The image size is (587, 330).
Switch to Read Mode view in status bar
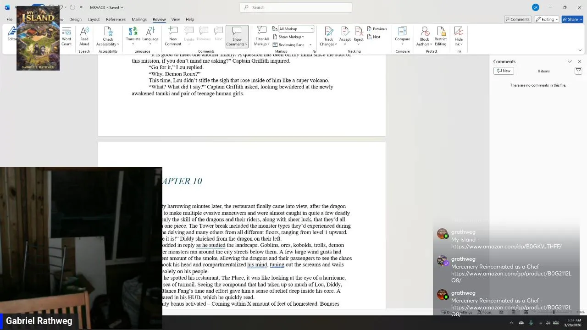tap(501, 312)
